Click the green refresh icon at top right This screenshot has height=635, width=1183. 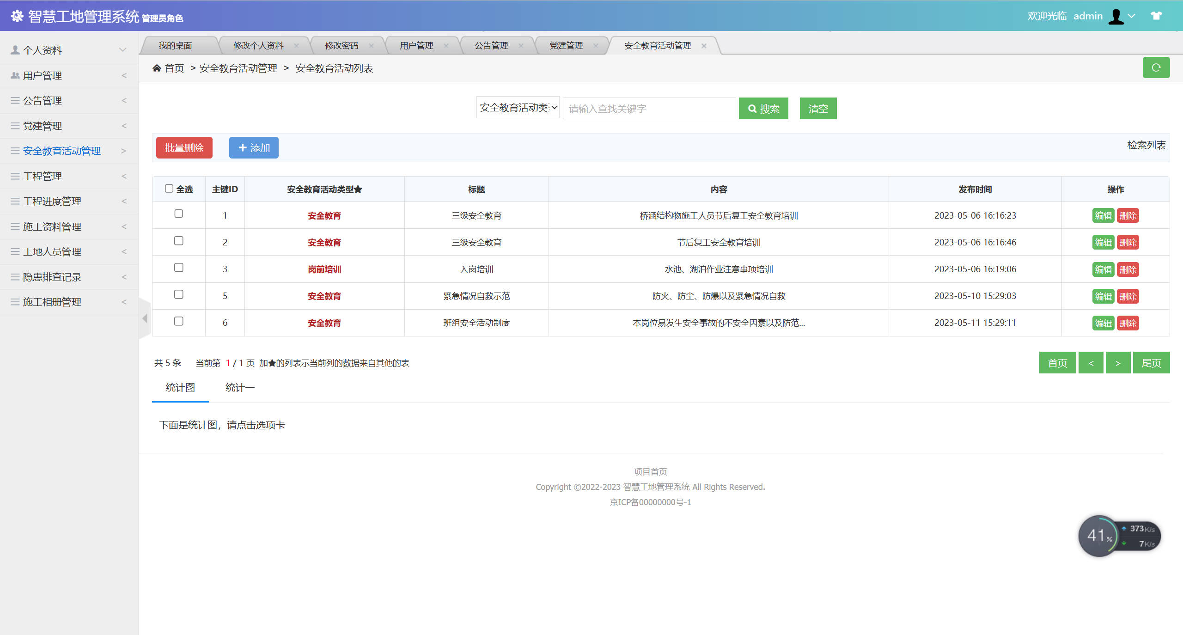point(1156,67)
